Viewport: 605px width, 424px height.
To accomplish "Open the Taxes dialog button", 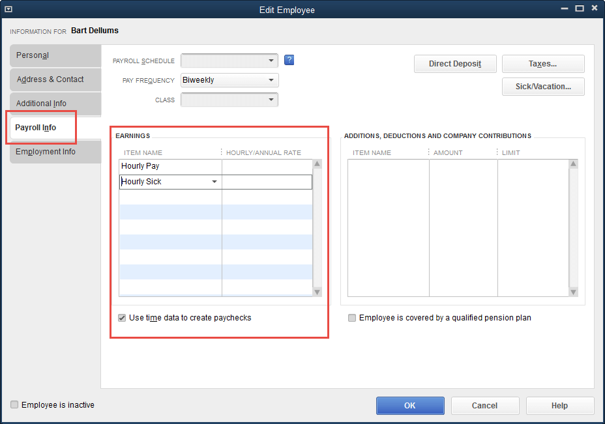I will click(x=543, y=64).
